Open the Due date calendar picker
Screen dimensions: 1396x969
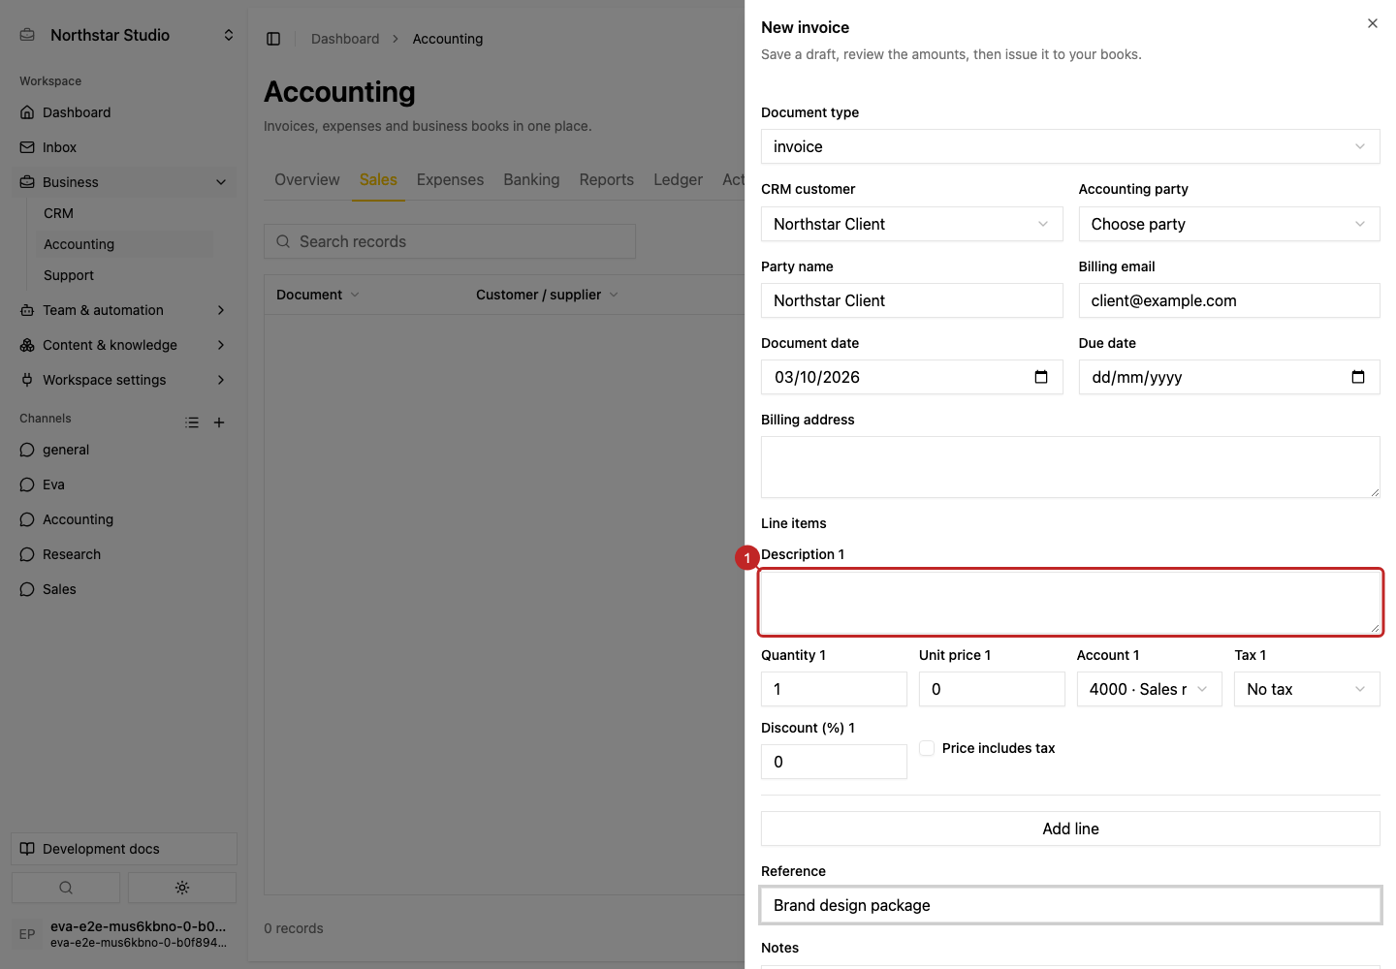1358,377
